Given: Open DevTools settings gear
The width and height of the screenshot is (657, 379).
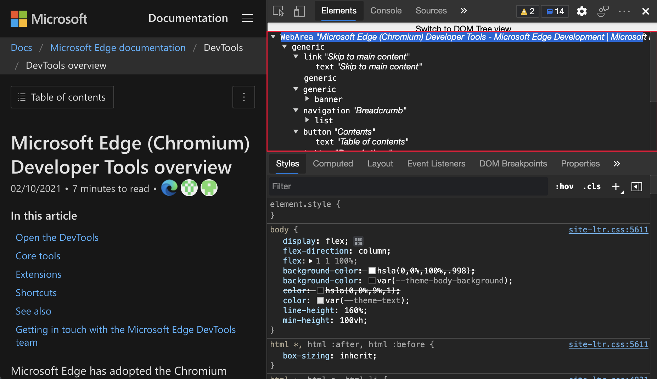Looking at the screenshot, I should pyautogui.click(x=581, y=11).
